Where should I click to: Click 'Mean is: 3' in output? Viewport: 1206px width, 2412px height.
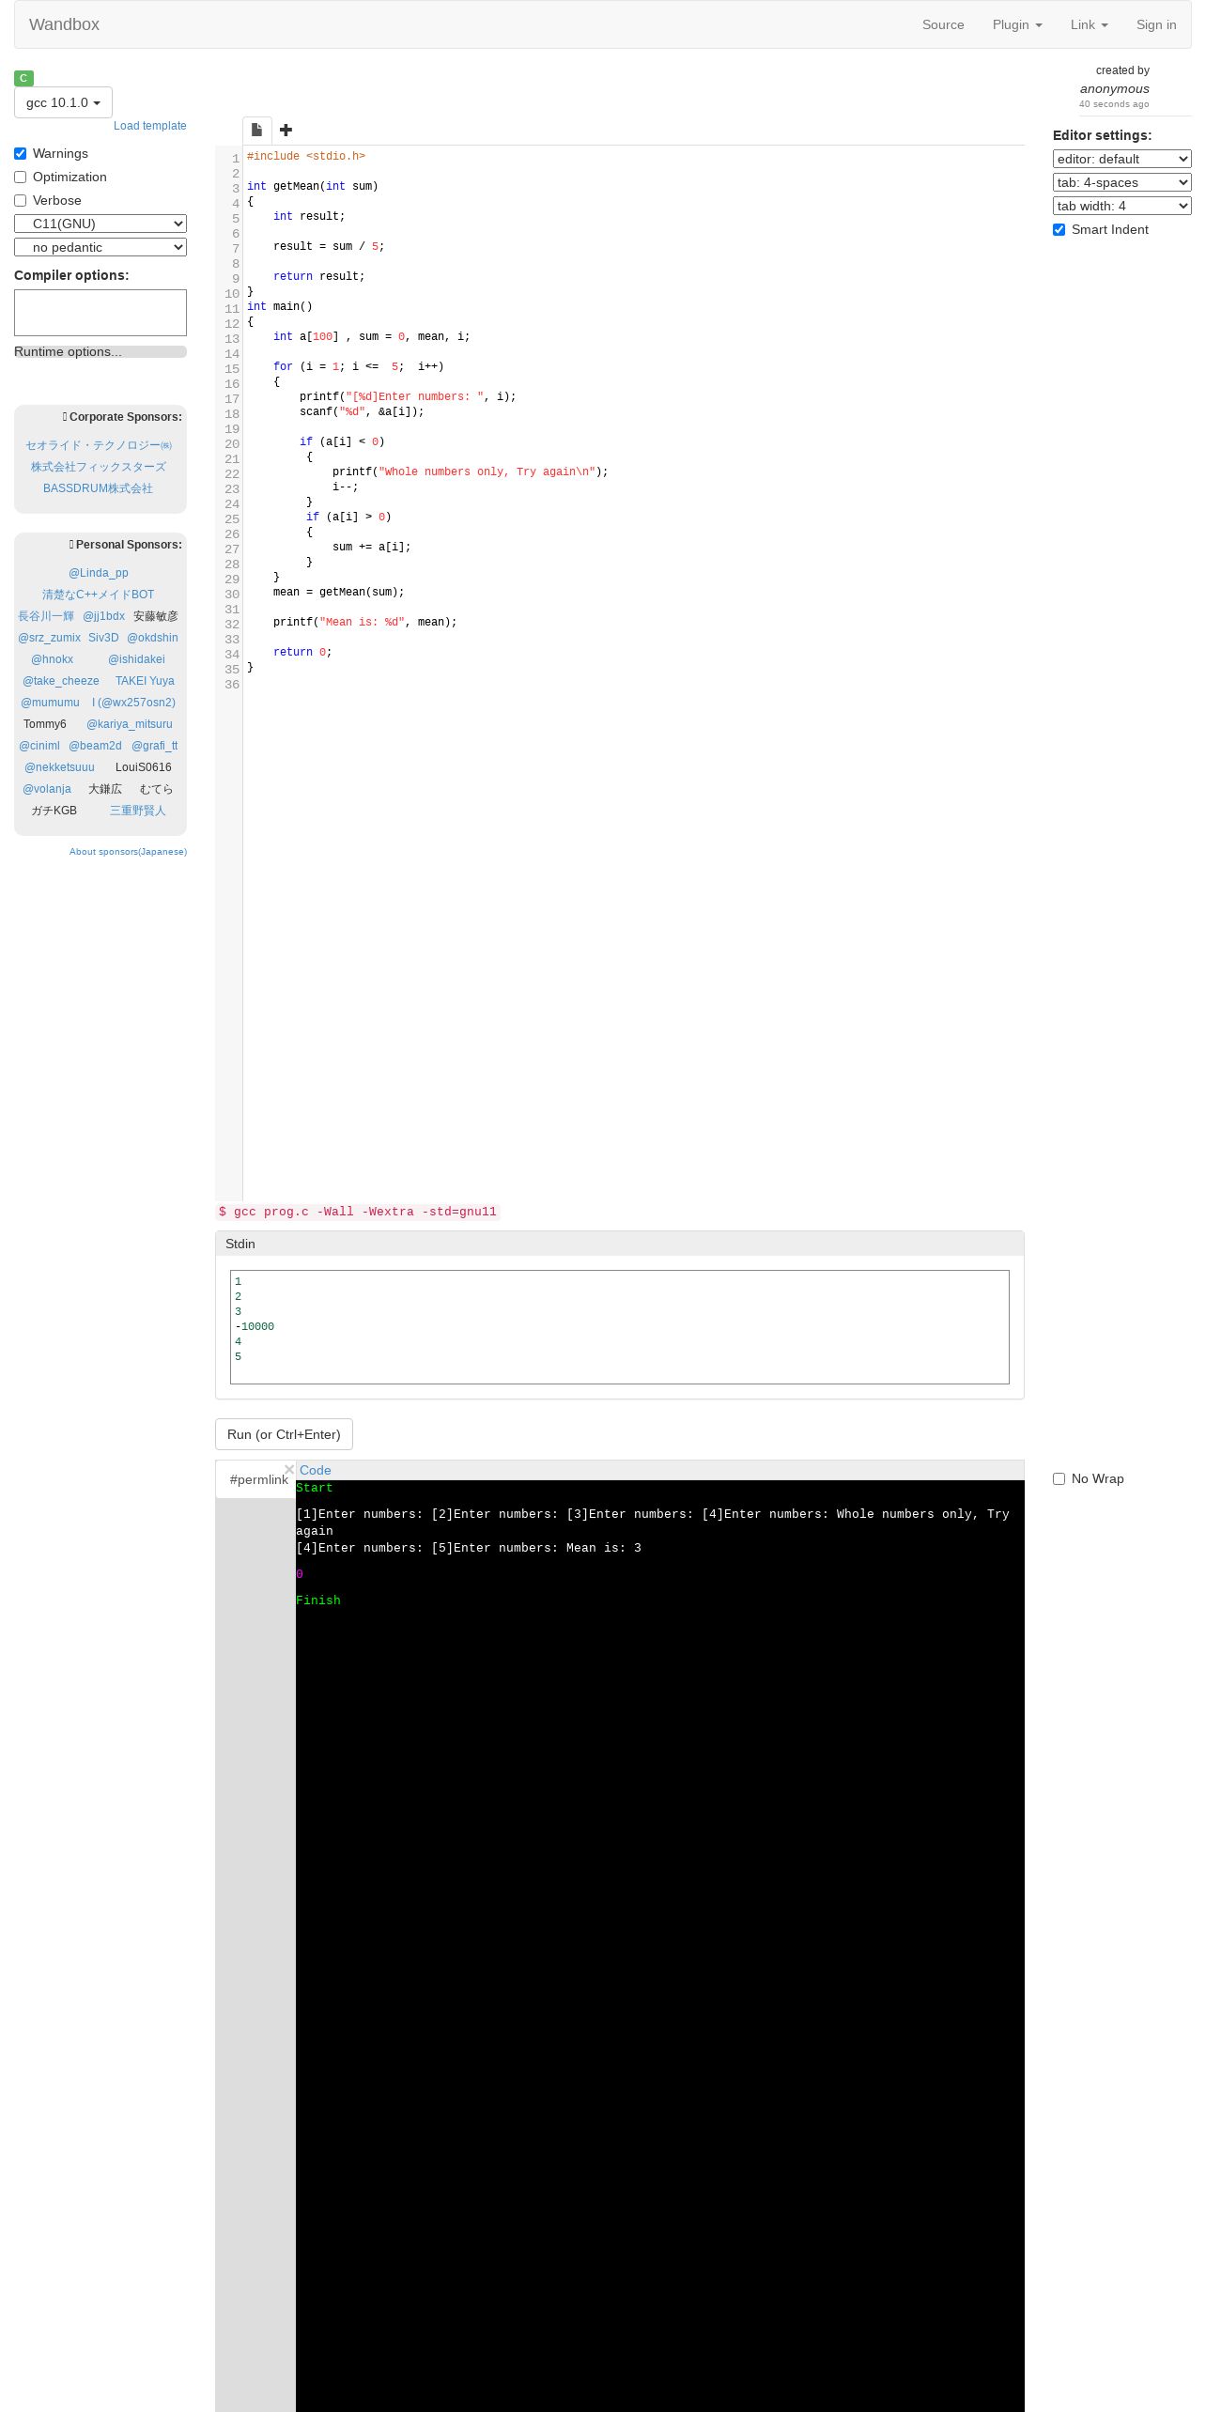(604, 1548)
